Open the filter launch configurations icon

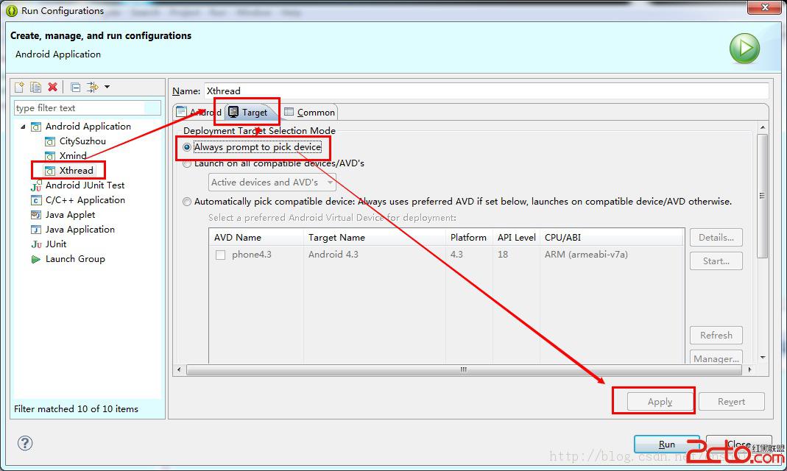[x=93, y=88]
